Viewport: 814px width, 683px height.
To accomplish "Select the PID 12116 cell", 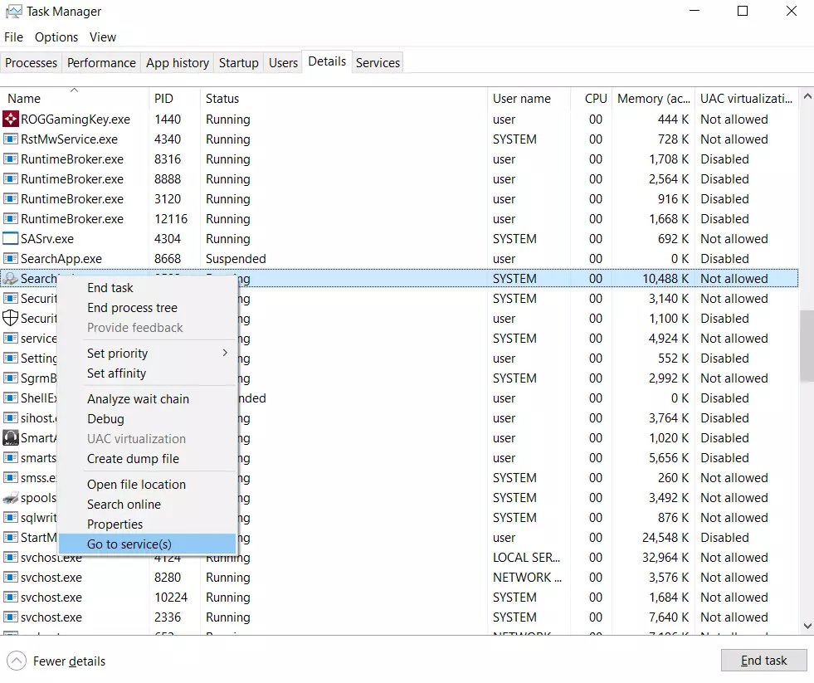I will tap(171, 219).
